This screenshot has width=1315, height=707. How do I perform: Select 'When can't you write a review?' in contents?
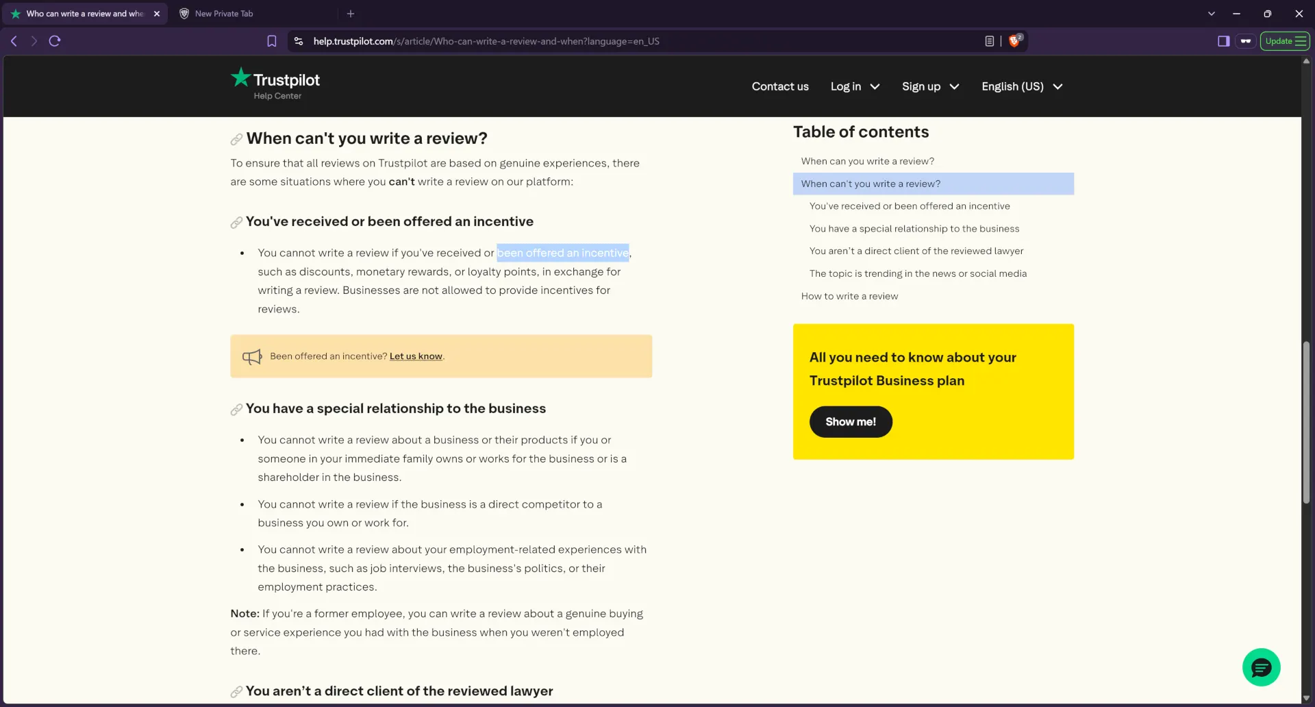click(x=934, y=184)
